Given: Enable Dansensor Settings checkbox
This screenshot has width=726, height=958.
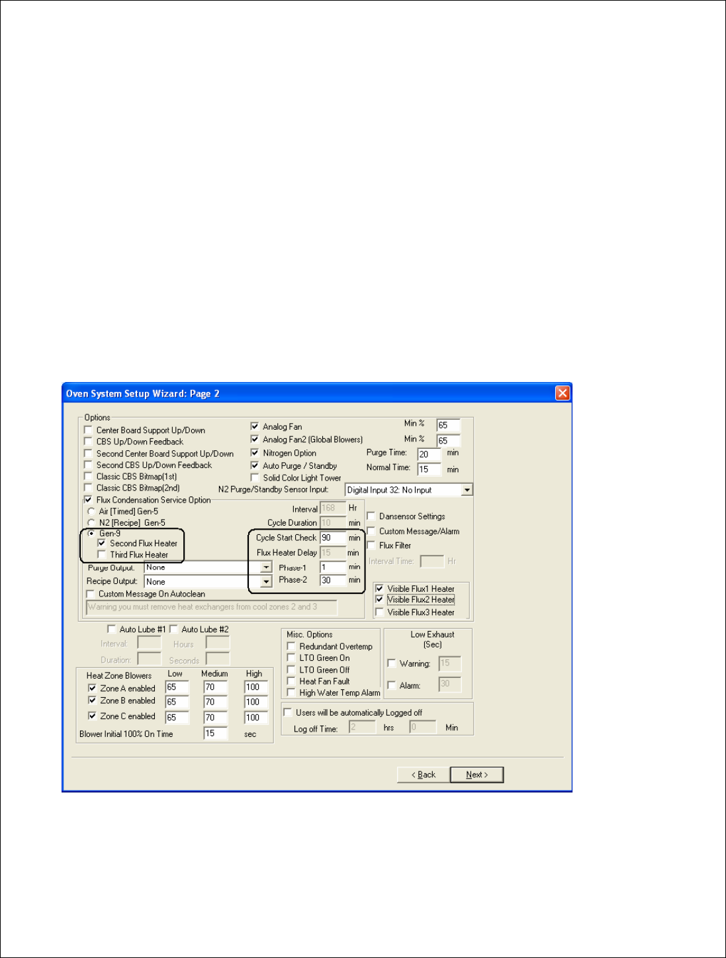Looking at the screenshot, I should tap(371, 516).
